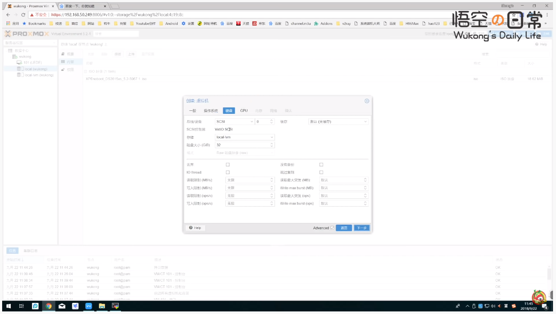Uncheck the Advanced checkbox

coord(332,228)
